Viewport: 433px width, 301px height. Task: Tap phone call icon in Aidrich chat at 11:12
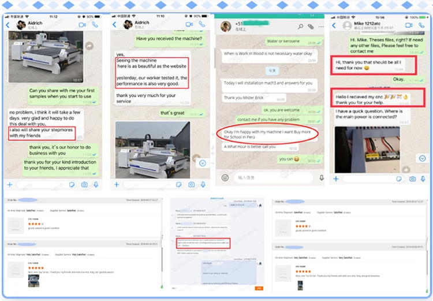pyautogui.click(x=95, y=25)
